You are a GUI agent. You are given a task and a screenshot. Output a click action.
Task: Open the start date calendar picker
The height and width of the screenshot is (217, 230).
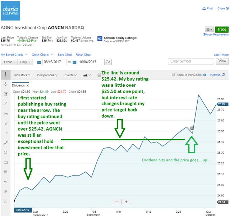coord(39,62)
